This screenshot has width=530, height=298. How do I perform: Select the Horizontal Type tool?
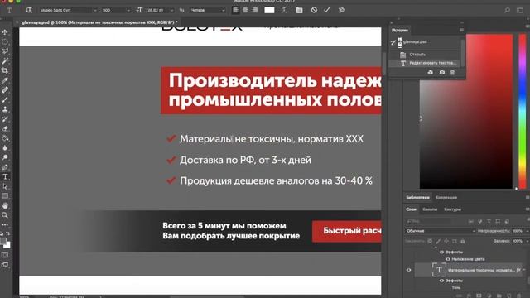point(5,176)
